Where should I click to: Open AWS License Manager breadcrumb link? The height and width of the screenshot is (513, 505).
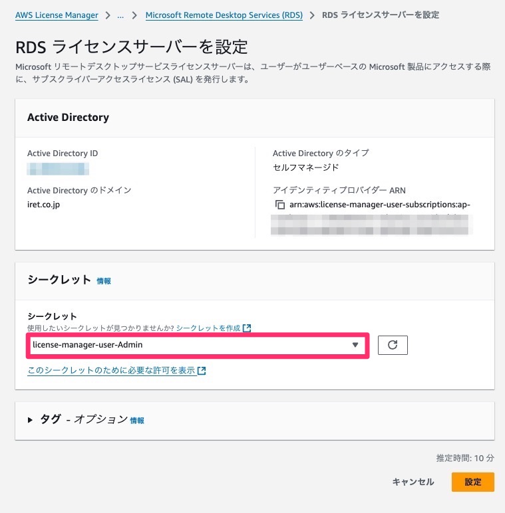click(x=57, y=15)
